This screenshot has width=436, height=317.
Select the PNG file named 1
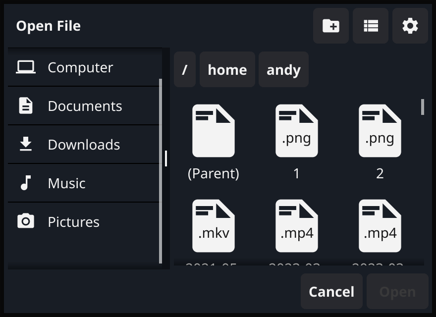pos(297,131)
